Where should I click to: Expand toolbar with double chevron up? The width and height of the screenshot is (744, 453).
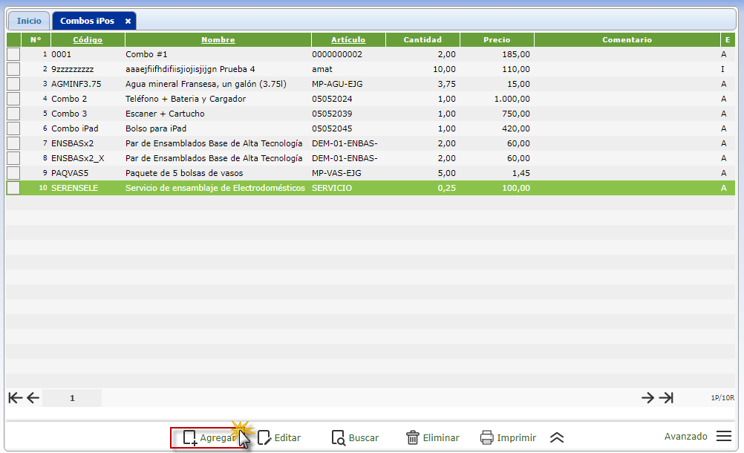coord(557,437)
